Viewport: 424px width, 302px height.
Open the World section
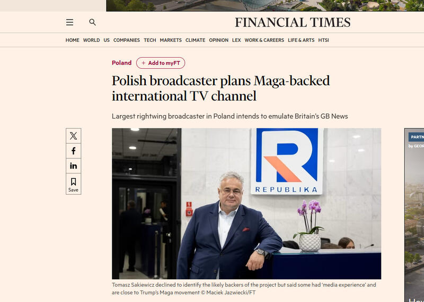click(x=91, y=40)
